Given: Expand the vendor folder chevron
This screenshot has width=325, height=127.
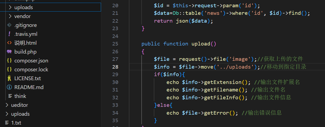Looking at the screenshot, I should tap(10, 16).
